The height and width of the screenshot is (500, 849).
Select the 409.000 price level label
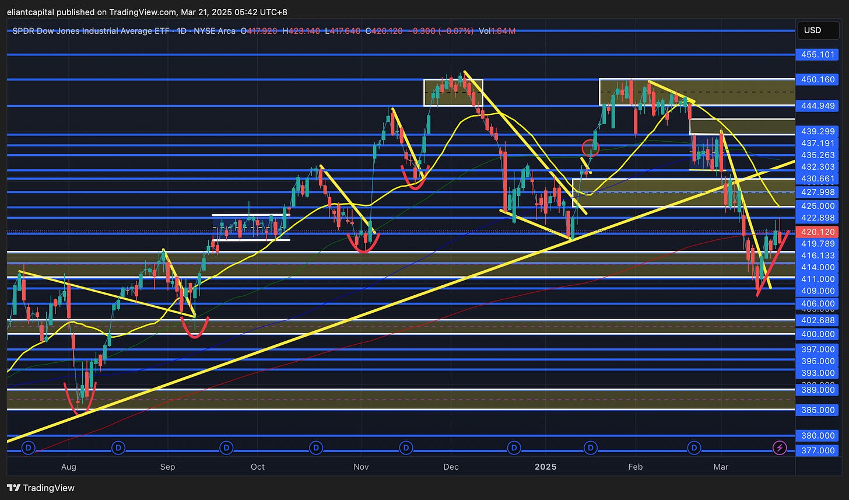[819, 291]
